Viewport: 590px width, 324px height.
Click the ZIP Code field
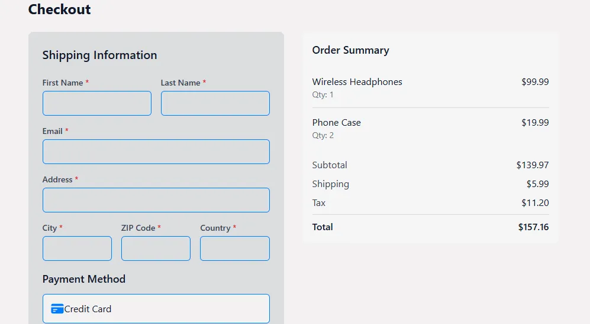pos(156,248)
